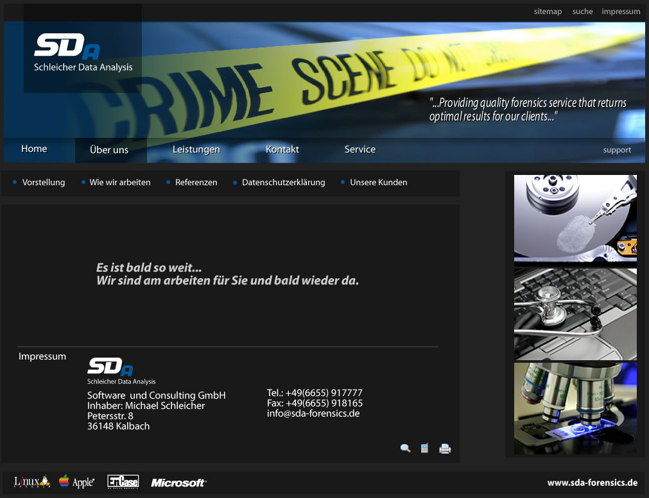Viewport: 649px width, 498px height.
Task: Click the Linux penguin logo
Action: click(x=32, y=481)
